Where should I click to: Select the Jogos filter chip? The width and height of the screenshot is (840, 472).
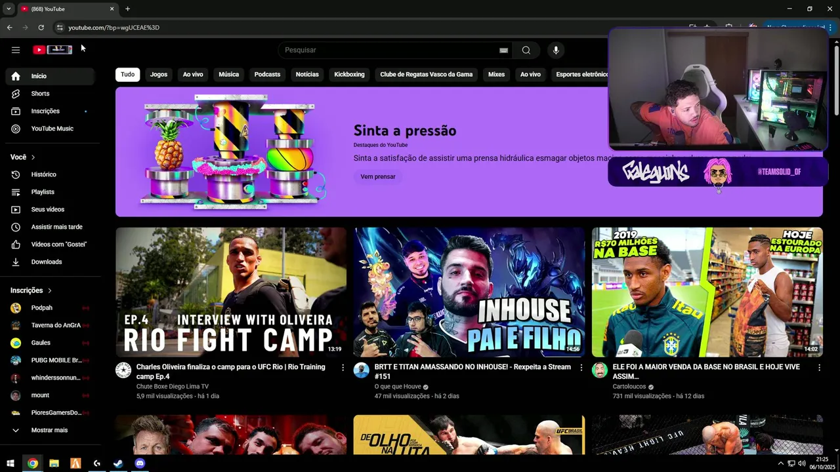[x=159, y=75]
